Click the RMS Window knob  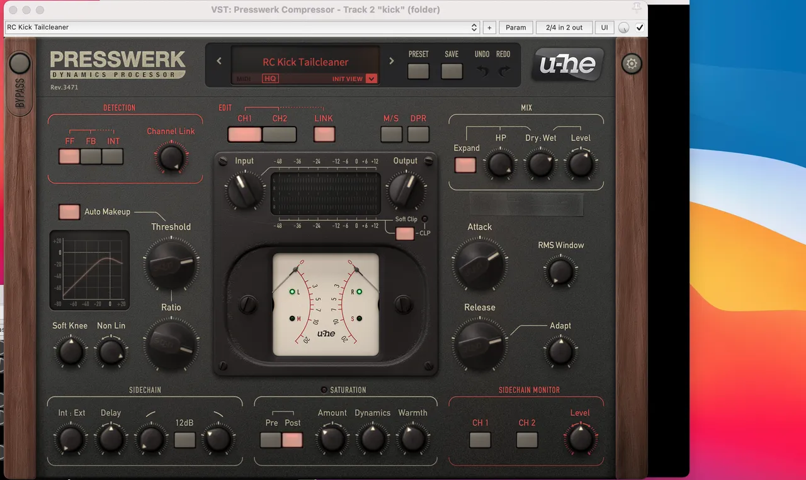coord(560,272)
